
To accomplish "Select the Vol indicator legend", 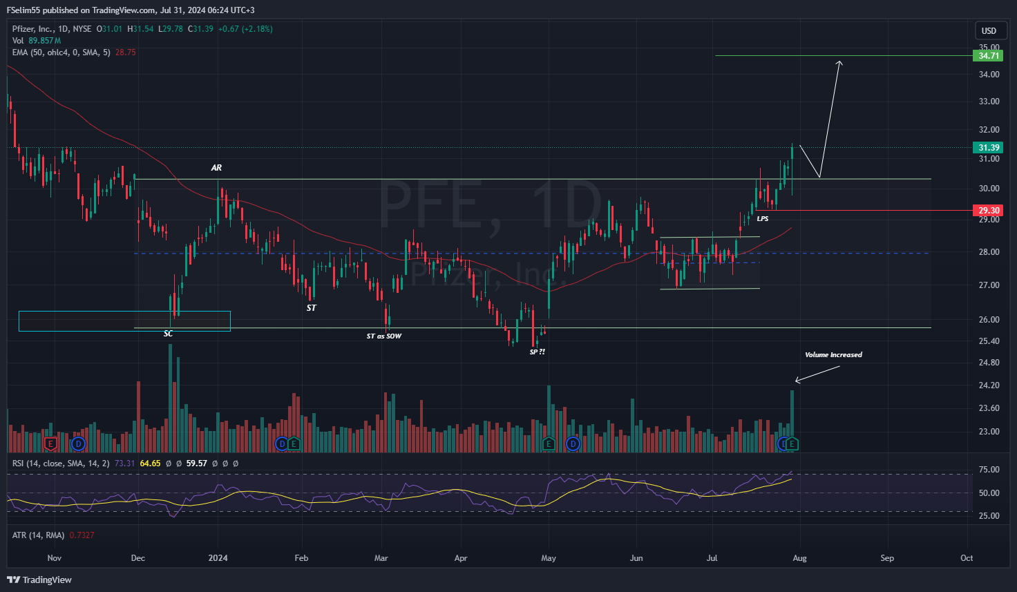I will 18,41.
